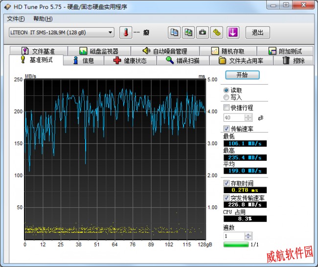This screenshot has height=267, width=318.
Task: Select the 读取 radio button
Action: coord(226,90)
